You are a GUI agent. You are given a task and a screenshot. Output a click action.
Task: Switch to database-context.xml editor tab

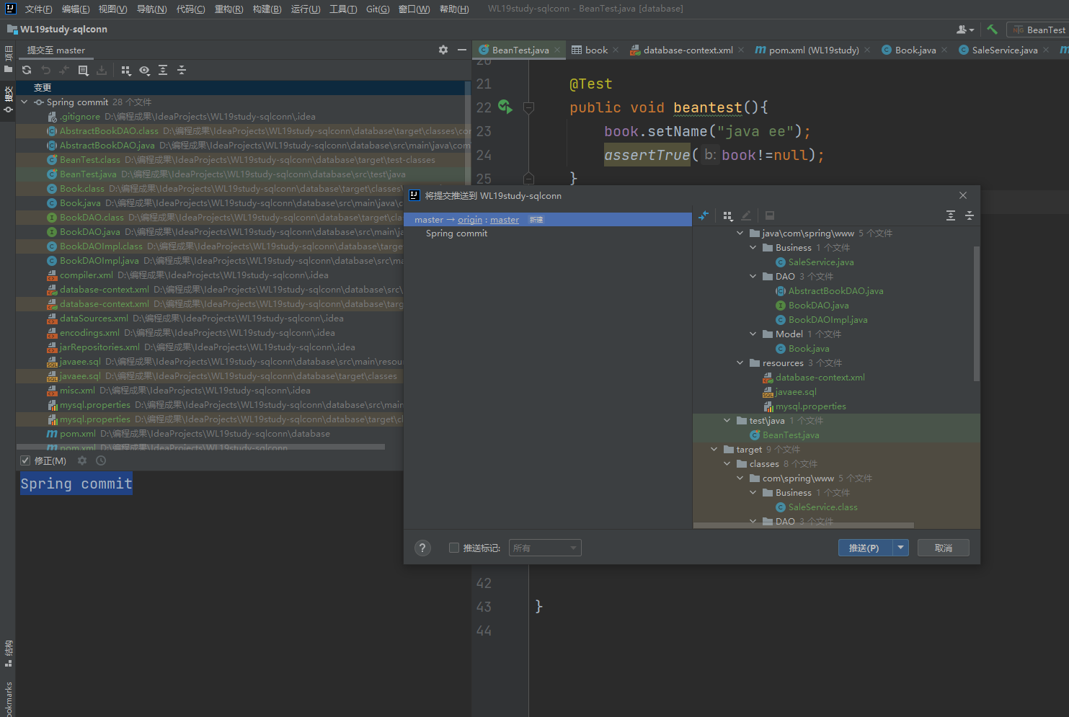[688, 50]
